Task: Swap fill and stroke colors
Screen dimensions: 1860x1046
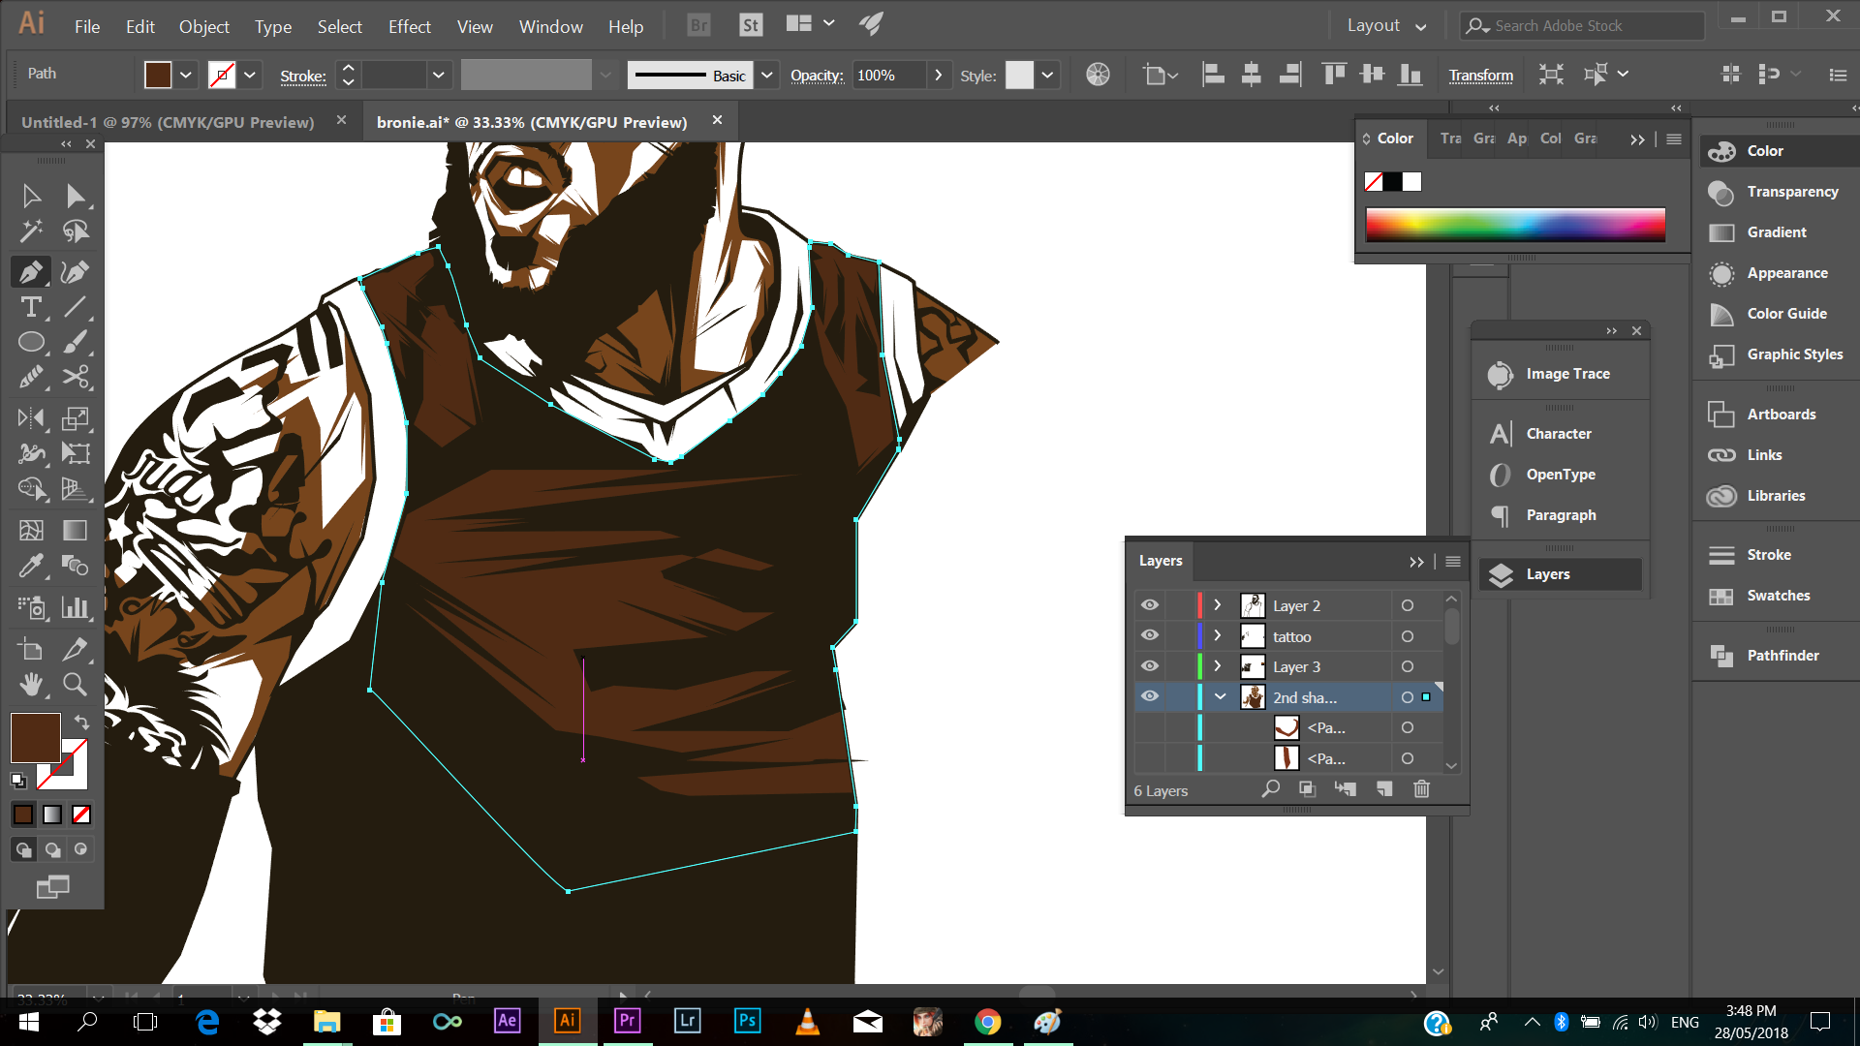Action: pos(82,722)
